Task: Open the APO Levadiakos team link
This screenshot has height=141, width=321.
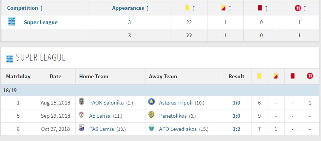Action: [178, 129]
